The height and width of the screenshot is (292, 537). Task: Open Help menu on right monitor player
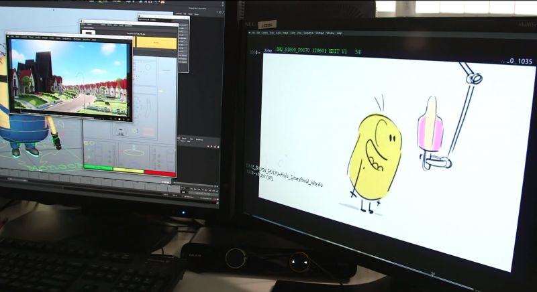tap(340, 33)
